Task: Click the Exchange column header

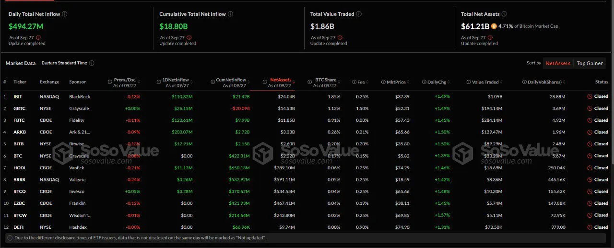Action: point(49,82)
